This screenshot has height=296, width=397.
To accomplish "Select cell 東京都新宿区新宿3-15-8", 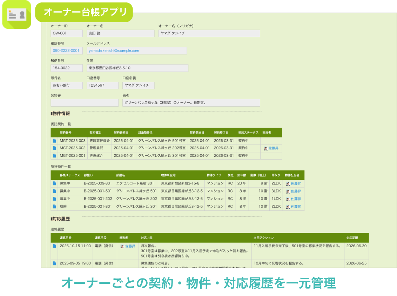I will tap(182, 183).
